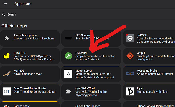This screenshot has height=107, width=175.
Task: Click 'openWakeWord using the' description text
Action: click(x=91, y=92)
